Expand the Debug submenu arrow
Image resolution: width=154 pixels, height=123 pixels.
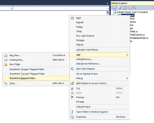[x=127, y=78]
